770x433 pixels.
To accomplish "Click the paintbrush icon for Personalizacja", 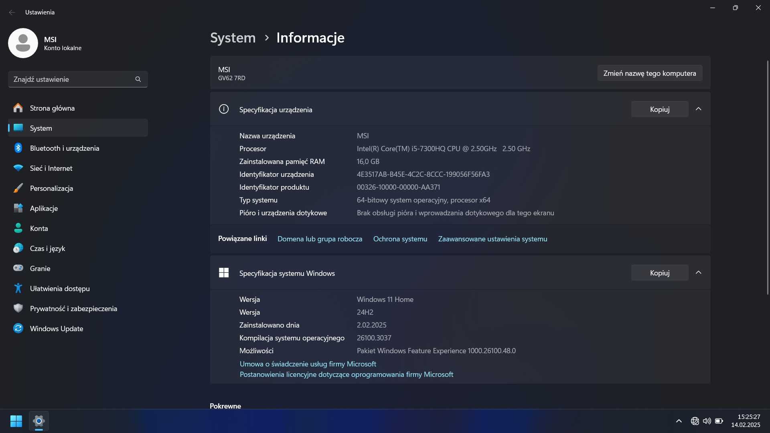I will (18, 188).
